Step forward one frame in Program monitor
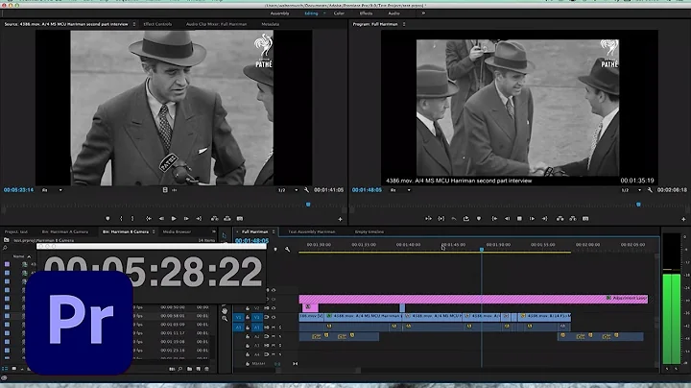 point(532,219)
